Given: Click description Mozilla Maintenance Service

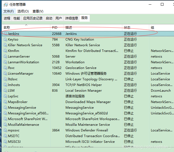Looking at the screenshot, I should click(x=88, y=125).
